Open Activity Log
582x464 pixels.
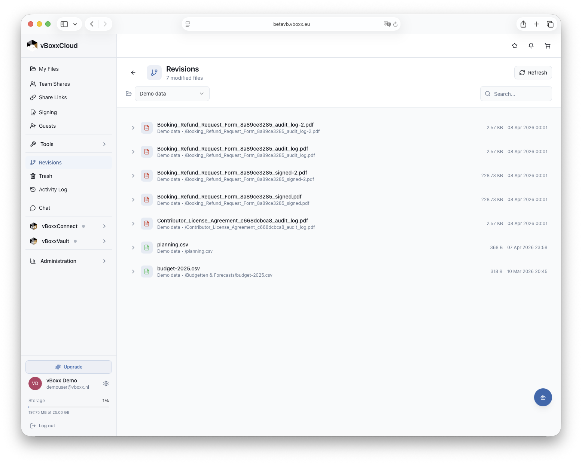click(68, 189)
